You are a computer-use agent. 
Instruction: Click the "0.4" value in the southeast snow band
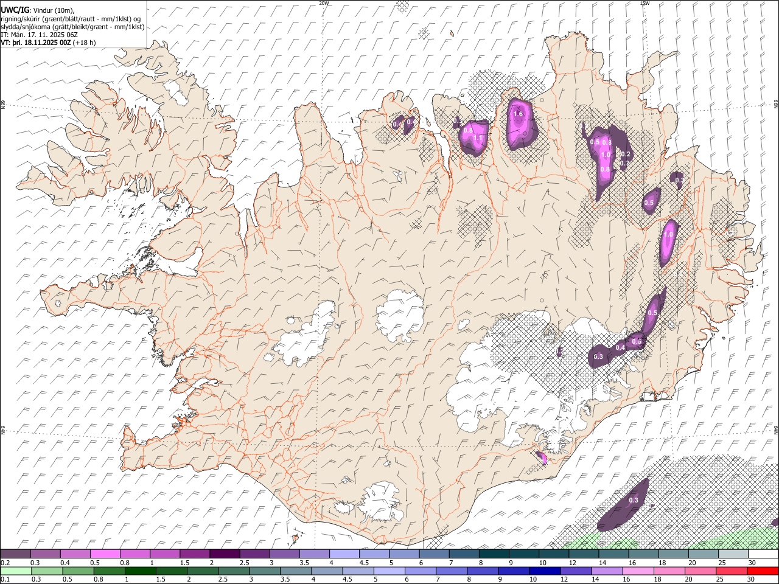(x=620, y=347)
